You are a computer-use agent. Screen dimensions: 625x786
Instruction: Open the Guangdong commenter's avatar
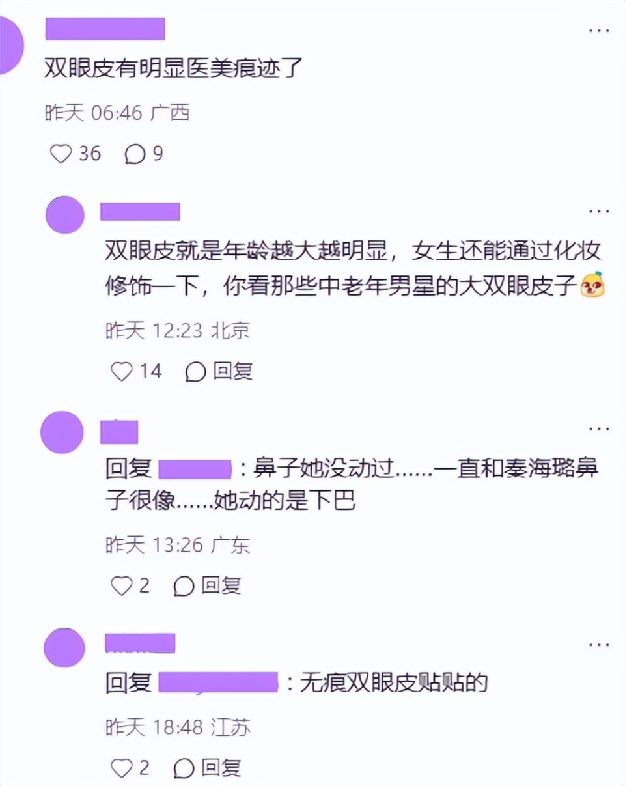pyautogui.click(x=62, y=432)
